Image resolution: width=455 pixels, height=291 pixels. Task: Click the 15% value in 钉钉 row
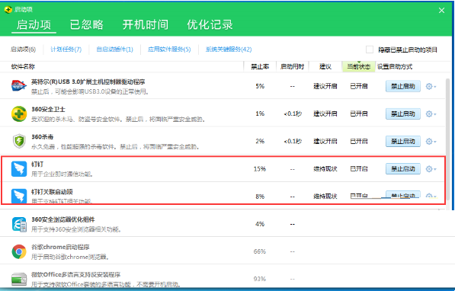pos(260,169)
